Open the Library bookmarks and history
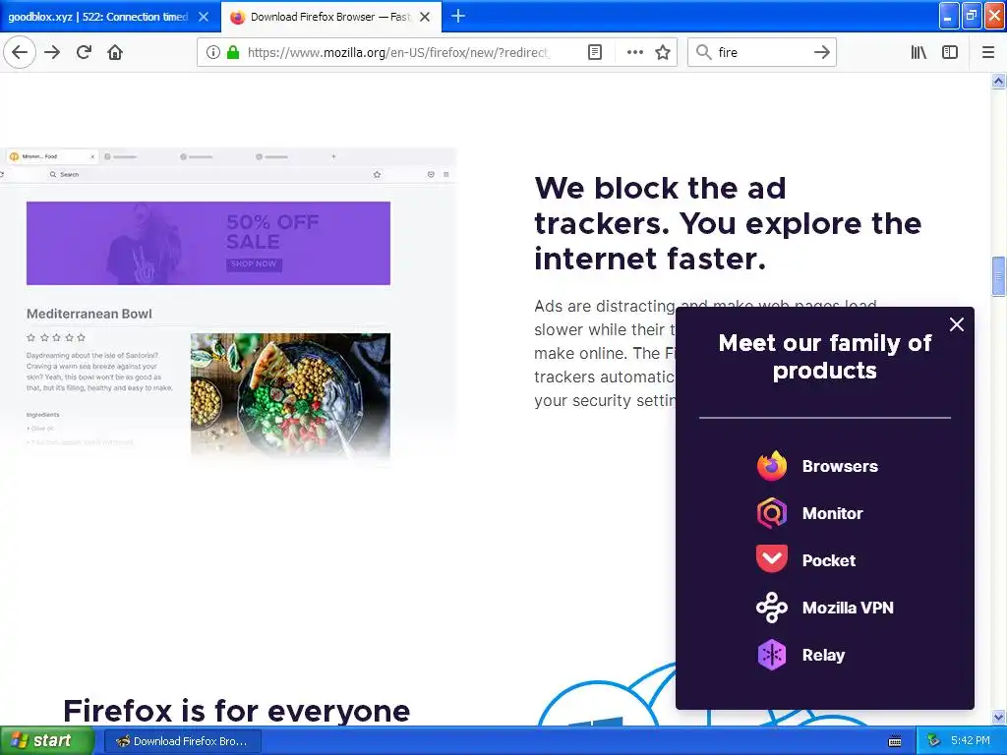 (918, 52)
